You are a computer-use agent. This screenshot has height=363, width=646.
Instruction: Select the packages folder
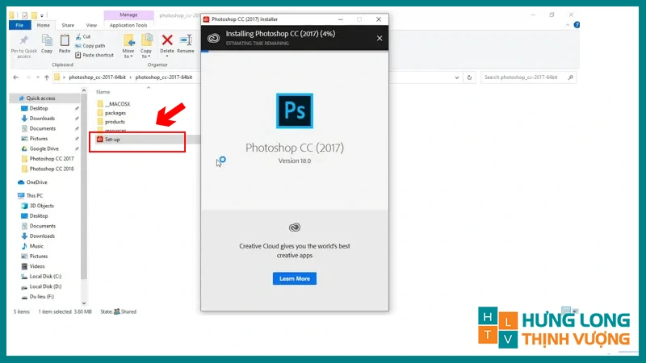[115, 113]
